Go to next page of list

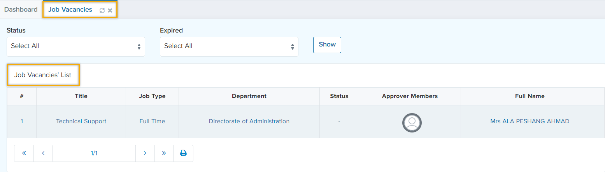(x=145, y=153)
